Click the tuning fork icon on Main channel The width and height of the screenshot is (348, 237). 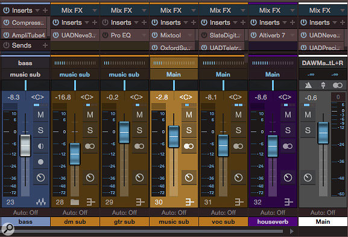(323, 85)
